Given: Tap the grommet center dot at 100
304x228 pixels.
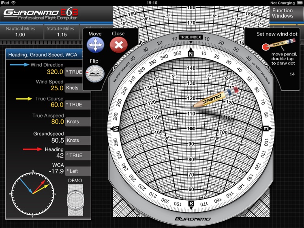Looking at the screenshot, I should click(191, 128).
